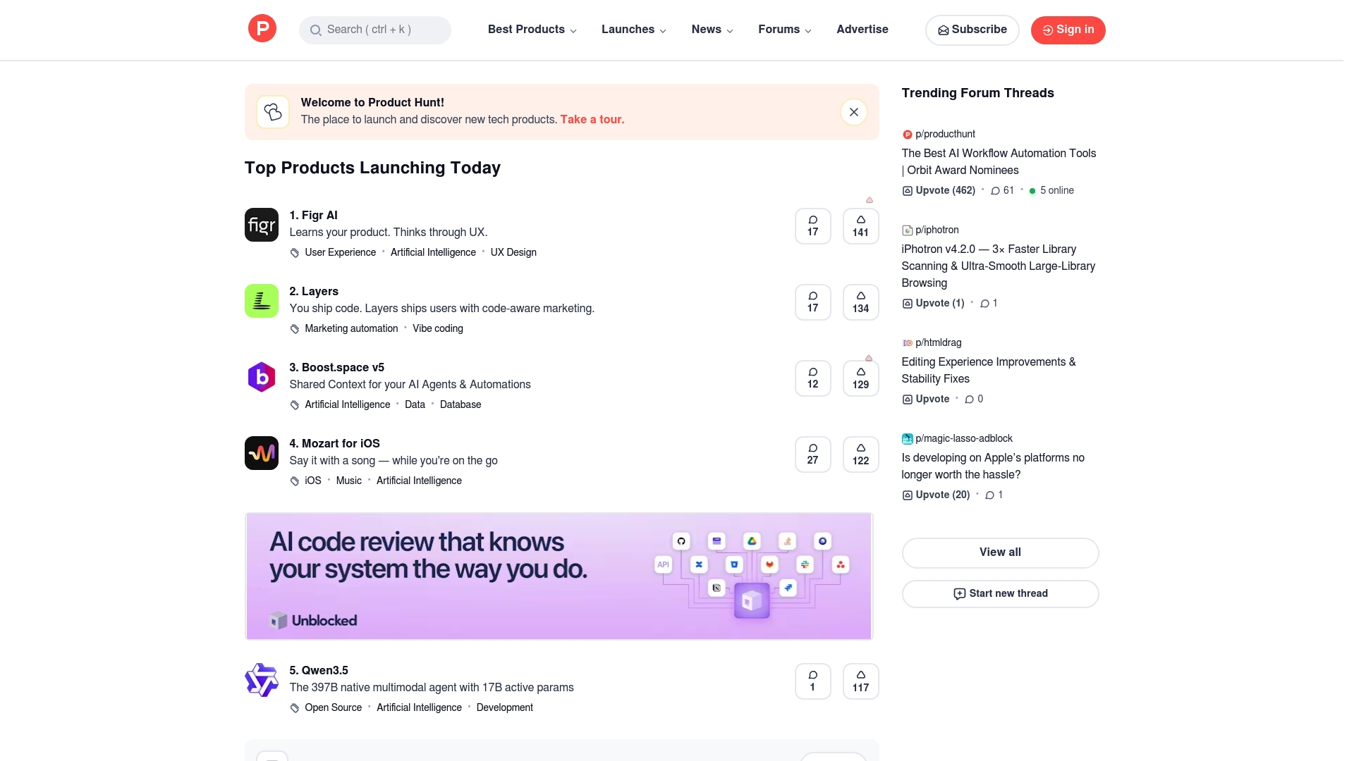
Task: Click Upvote (20) on the magic-lasso thread
Action: 936,495
